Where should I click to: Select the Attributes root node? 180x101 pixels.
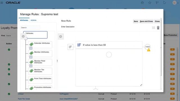35,35
